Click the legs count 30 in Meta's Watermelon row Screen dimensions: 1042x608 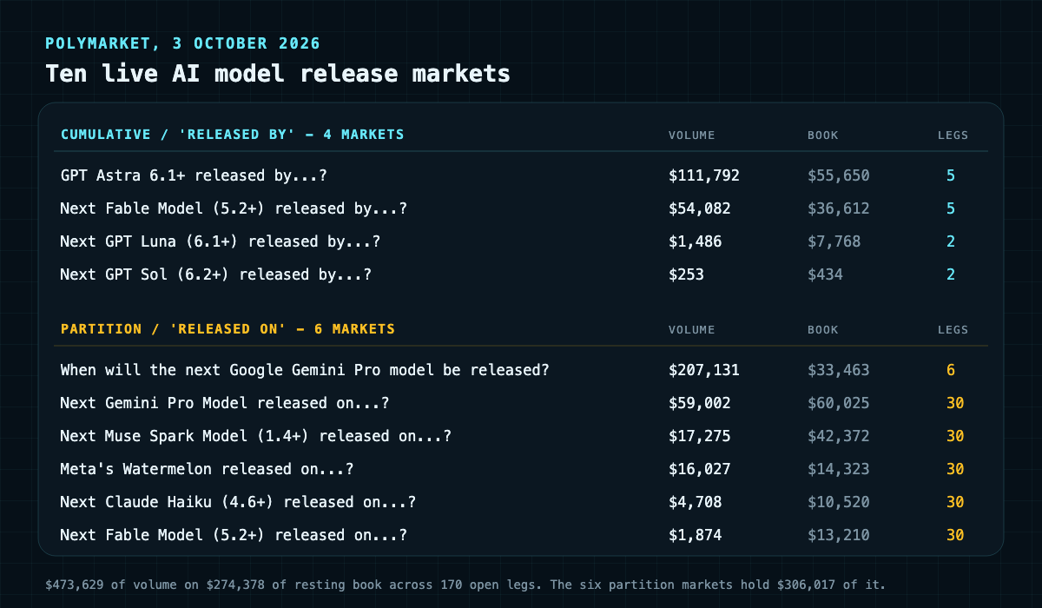tap(955, 469)
